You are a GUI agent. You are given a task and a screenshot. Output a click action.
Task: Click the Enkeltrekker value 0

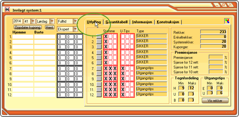(x=214, y=37)
